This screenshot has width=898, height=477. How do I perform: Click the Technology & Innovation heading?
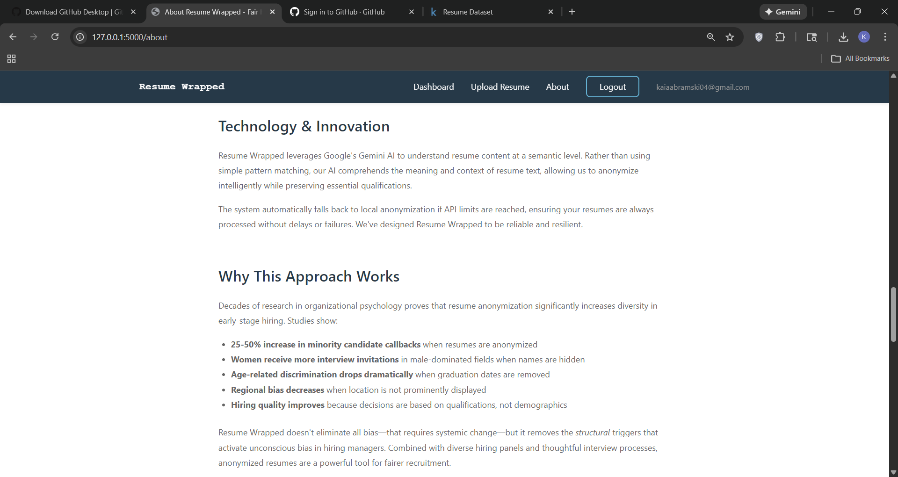coord(304,126)
